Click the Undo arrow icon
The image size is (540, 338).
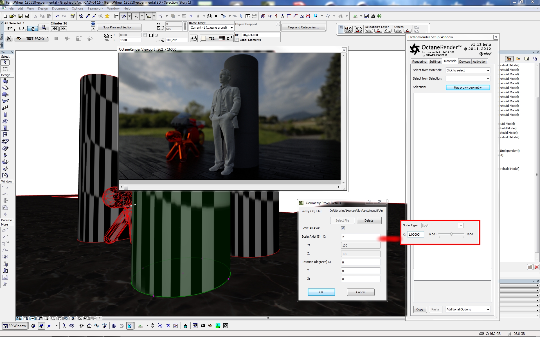coord(57,16)
